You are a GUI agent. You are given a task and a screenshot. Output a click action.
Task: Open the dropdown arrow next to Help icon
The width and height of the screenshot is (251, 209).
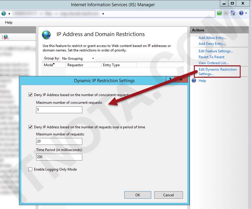(246, 13)
